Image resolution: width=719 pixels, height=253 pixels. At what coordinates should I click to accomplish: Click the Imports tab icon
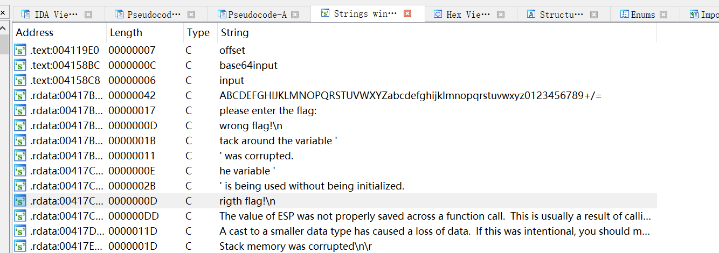pyautogui.click(x=694, y=15)
